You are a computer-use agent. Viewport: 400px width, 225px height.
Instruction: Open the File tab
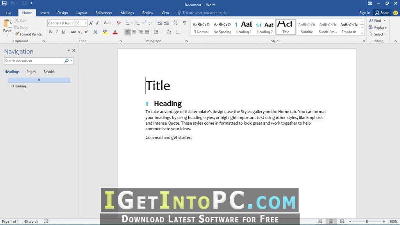(x=9, y=13)
